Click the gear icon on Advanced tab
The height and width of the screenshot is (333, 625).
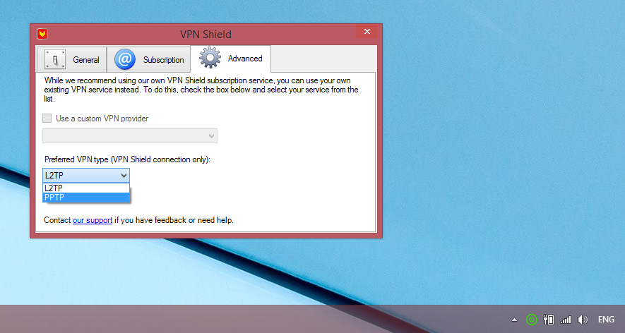(x=210, y=58)
